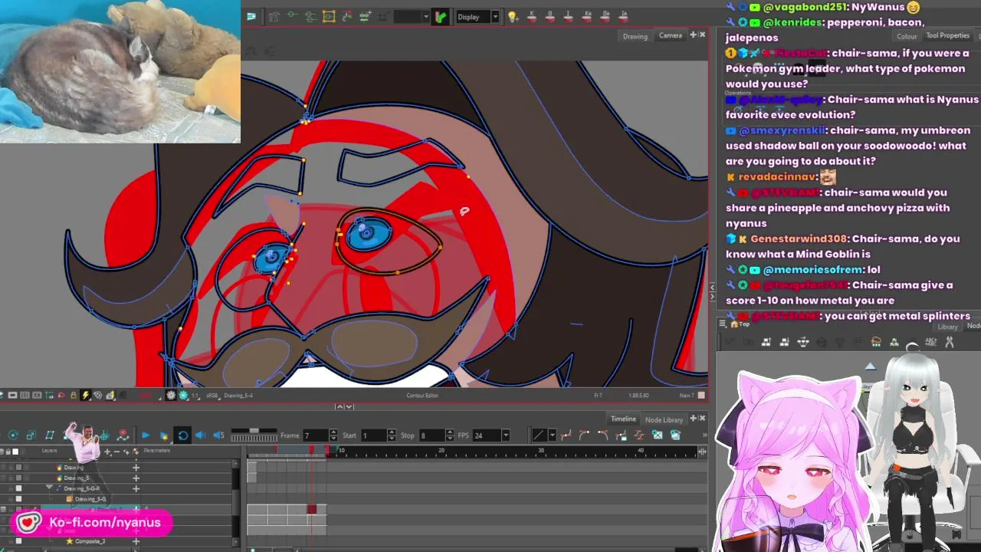The height and width of the screenshot is (552, 981).
Task: Click the teal workspace icon at top left of toolbar
Action: coord(251,16)
